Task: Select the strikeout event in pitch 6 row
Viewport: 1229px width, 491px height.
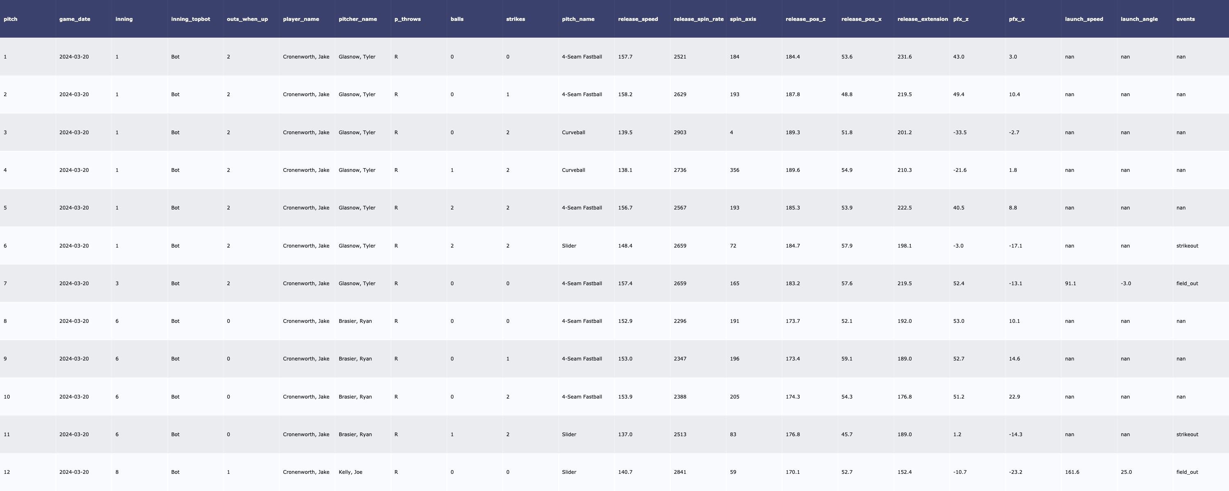Action: click(1187, 245)
